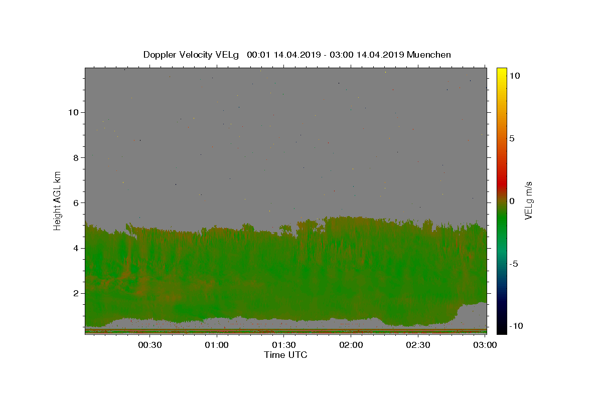The height and width of the screenshot is (401, 602).
Task: Click the start date '00:01 14.04.2019' in title
Action: [x=283, y=55]
